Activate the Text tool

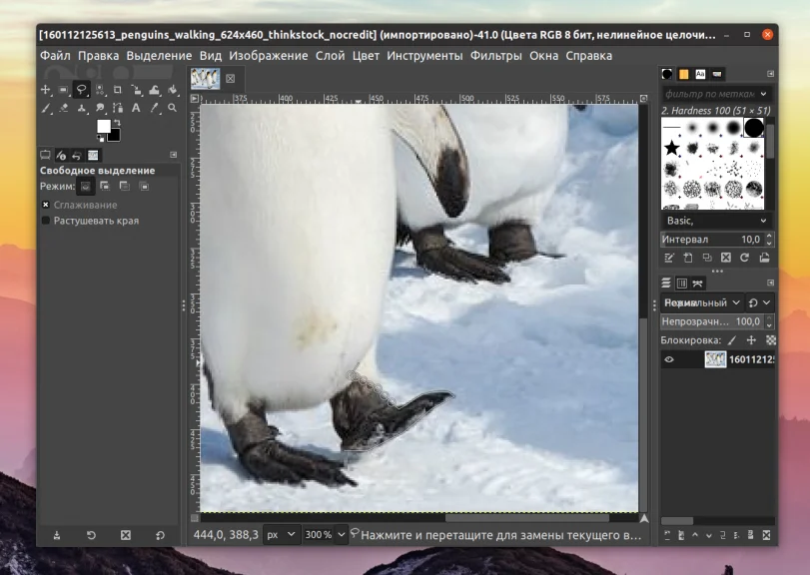[136, 108]
